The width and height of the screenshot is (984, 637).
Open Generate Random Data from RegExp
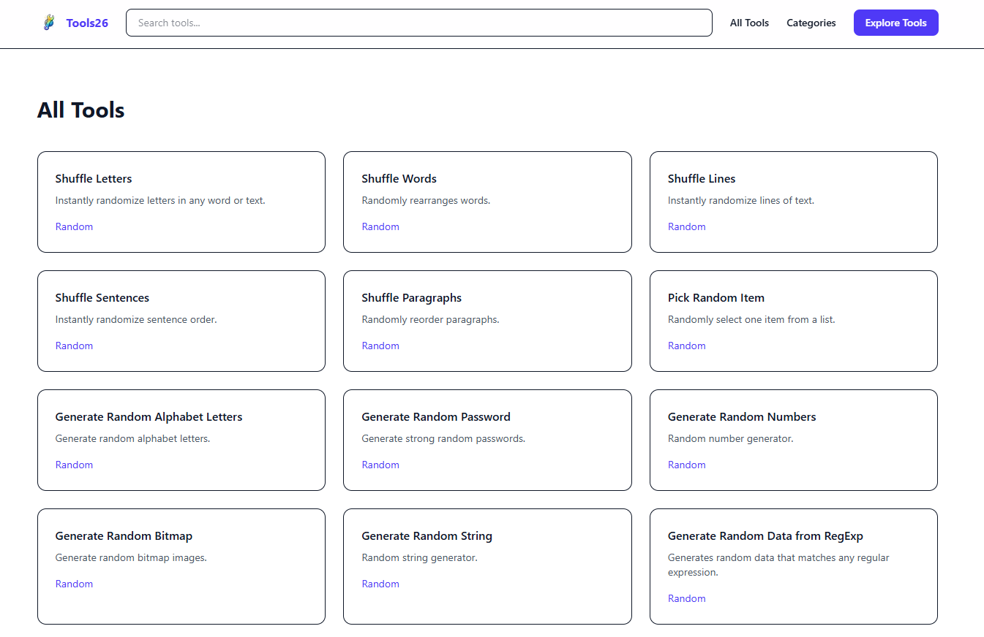coord(765,536)
